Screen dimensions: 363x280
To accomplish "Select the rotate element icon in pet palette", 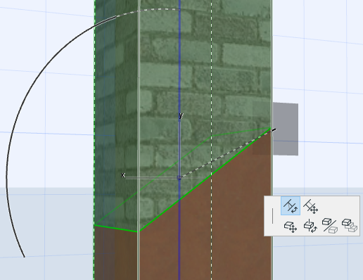I will 310,226.
